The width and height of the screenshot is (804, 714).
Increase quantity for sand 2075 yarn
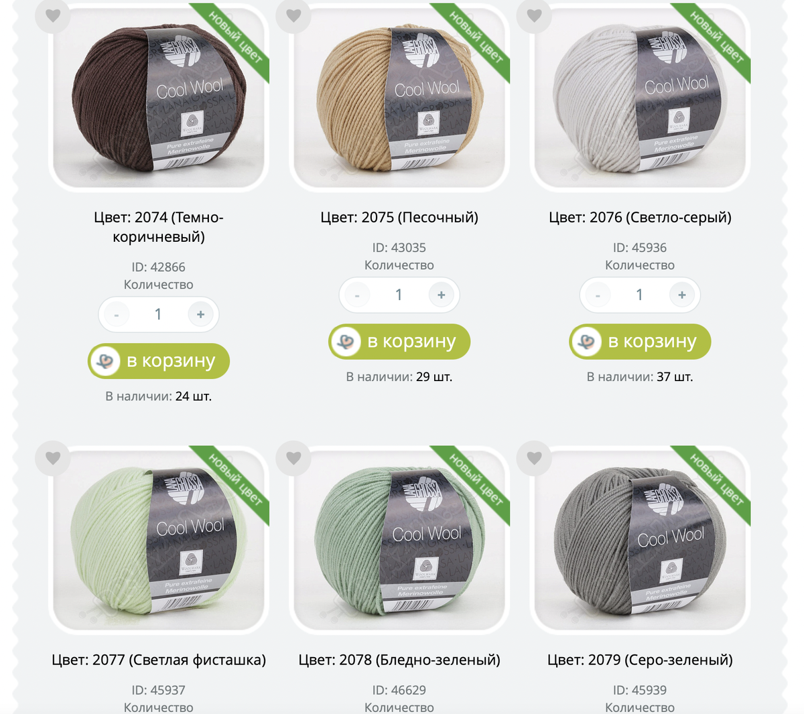click(441, 295)
